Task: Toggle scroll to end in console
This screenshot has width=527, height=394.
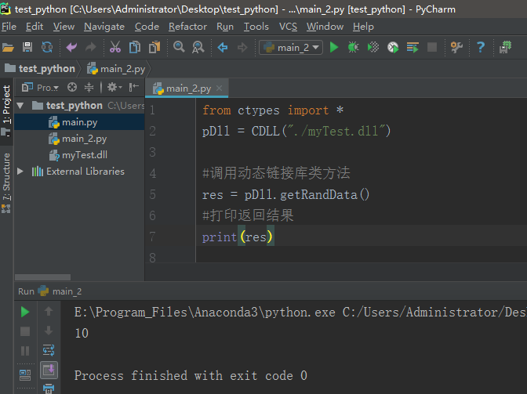Action: coord(49,371)
